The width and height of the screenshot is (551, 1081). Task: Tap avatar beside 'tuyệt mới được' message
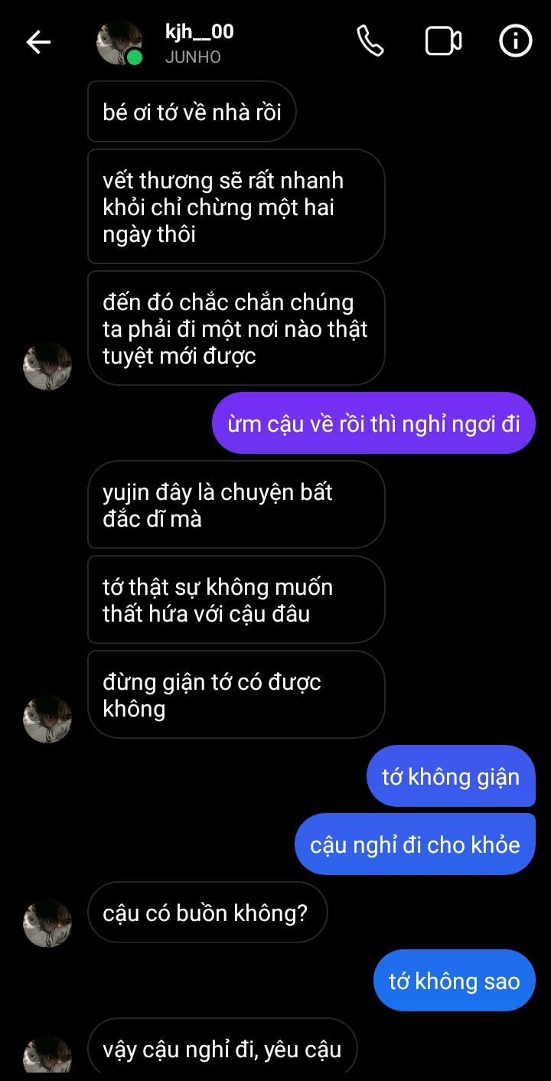tap(47, 366)
